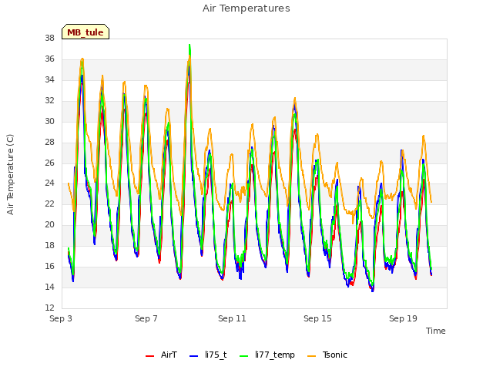Click the 16 y-axis tick label
This screenshot has height=370, width=493.
(49, 266)
